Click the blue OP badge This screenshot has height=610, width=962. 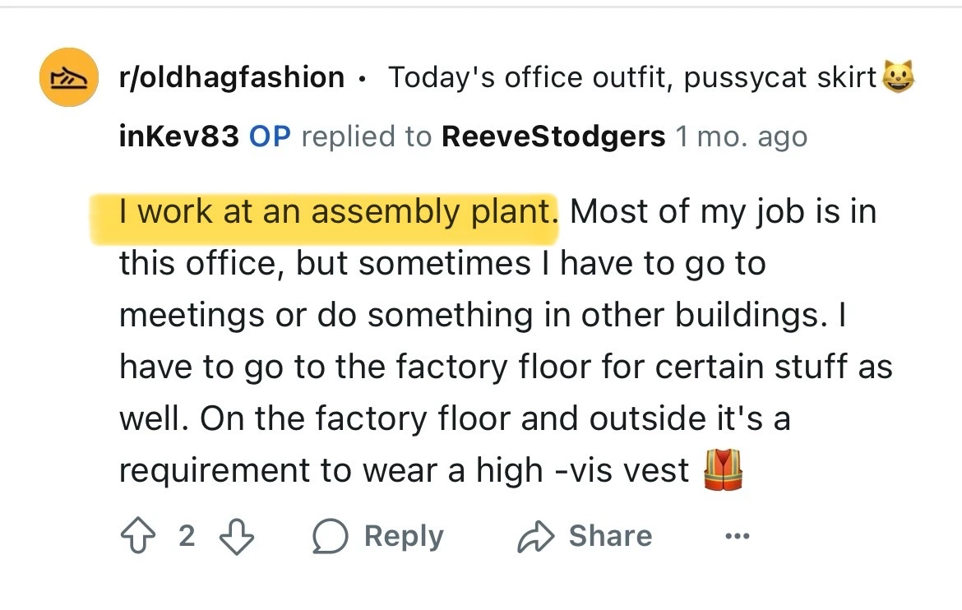(x=270, y=136)
